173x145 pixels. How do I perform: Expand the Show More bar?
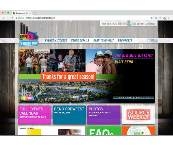point(134,98)
